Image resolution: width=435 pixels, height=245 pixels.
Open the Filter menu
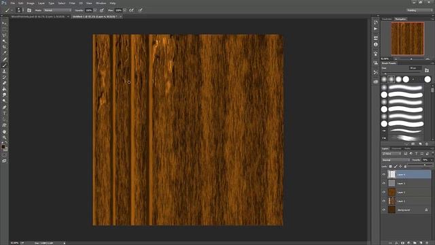coord(72,3)
